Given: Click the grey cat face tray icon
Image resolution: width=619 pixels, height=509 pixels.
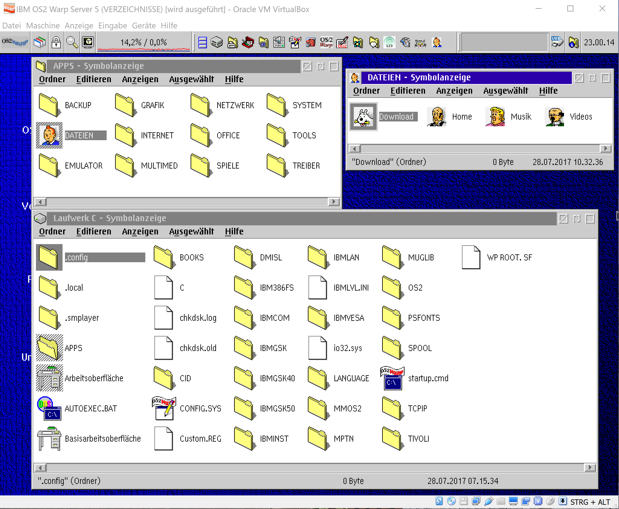Looking at the screenshot, I should (421, 43).
